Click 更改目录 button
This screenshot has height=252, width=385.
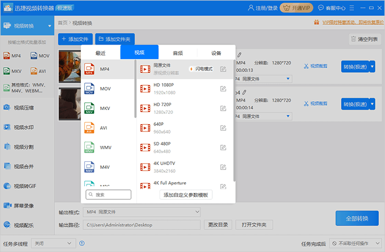pos(218,224)
